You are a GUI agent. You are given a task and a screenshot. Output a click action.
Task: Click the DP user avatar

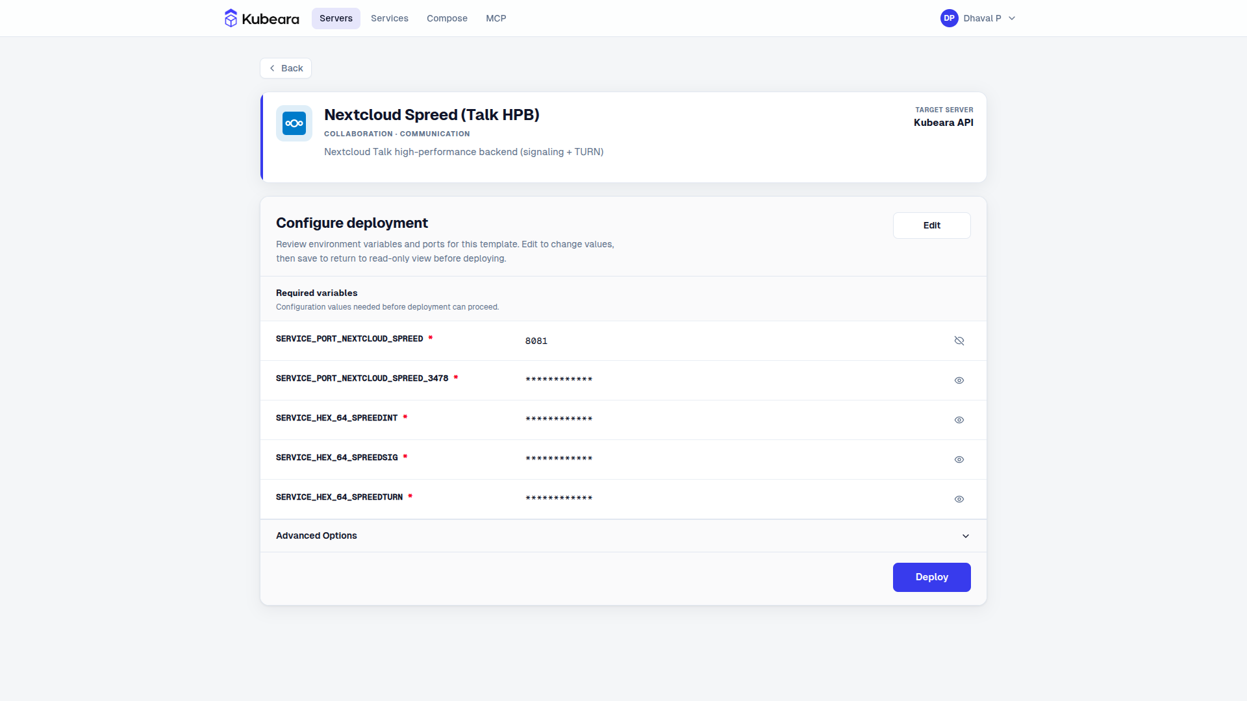click(x=949, y=18)
